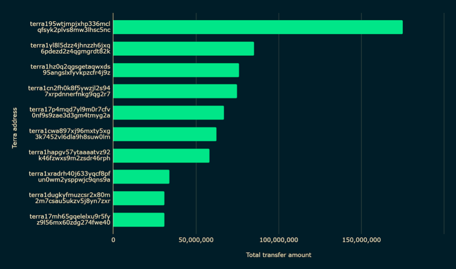Click the terra1hapgv57ytaaaatvz92 bar
456x269 pixels.
(x=161, y=156)
